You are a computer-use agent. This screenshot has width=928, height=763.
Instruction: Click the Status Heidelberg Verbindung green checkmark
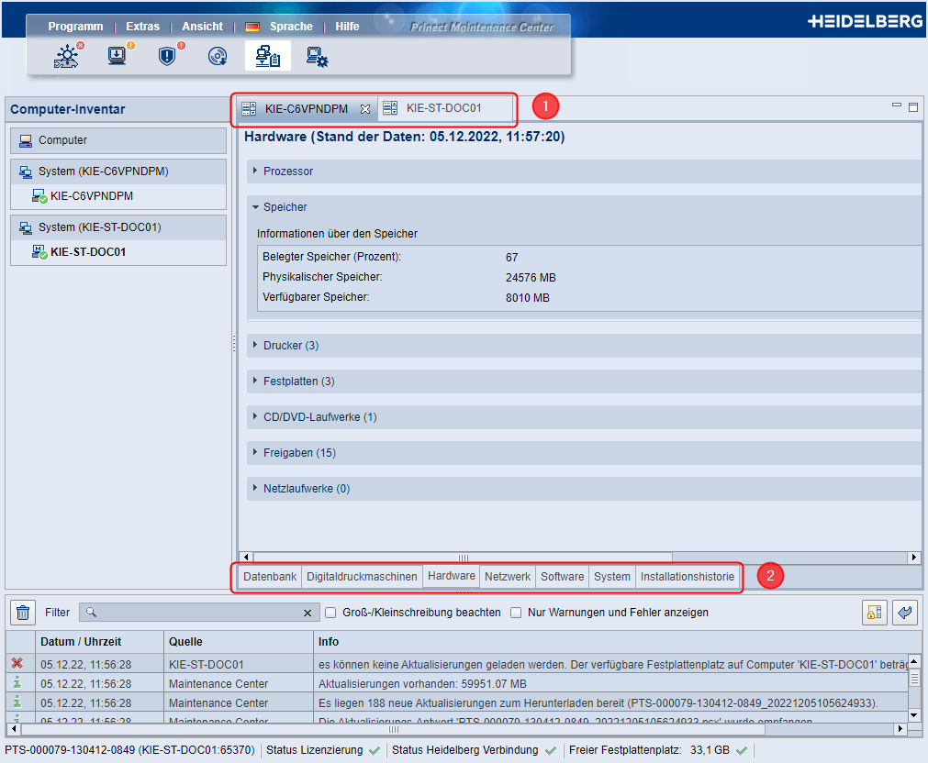click(551, 750)
